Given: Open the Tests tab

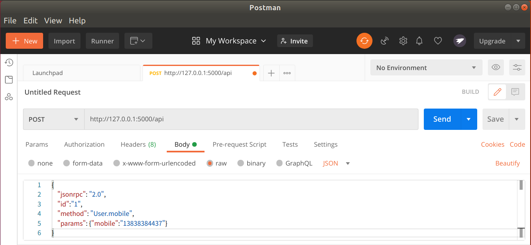Looking at the screenshot, I should point(290,144).
